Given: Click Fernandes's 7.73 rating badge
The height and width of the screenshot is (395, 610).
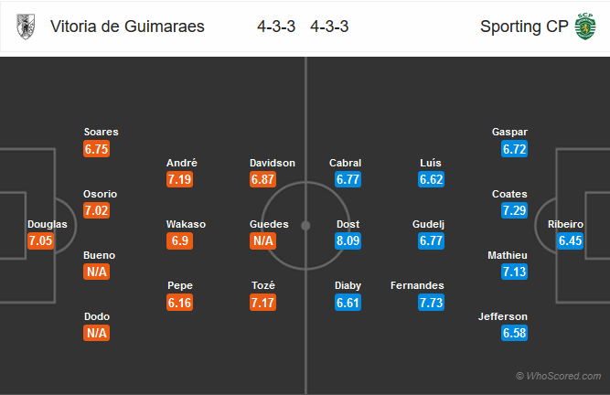Looking at the screenshot, I should click(431, 303).
